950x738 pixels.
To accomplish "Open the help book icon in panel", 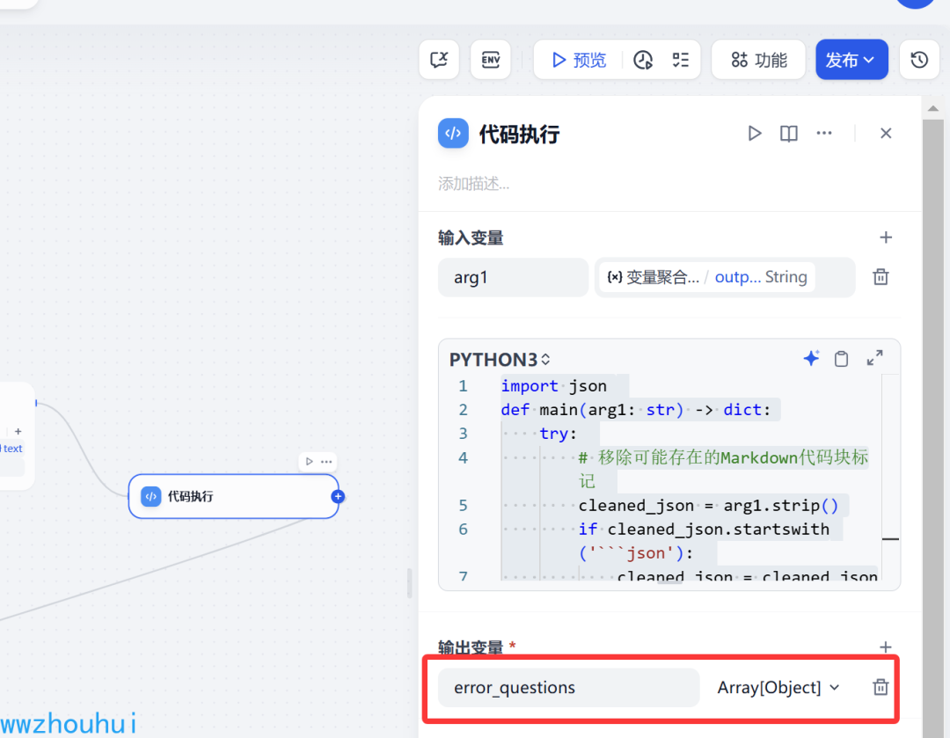I will click(789, 134).
